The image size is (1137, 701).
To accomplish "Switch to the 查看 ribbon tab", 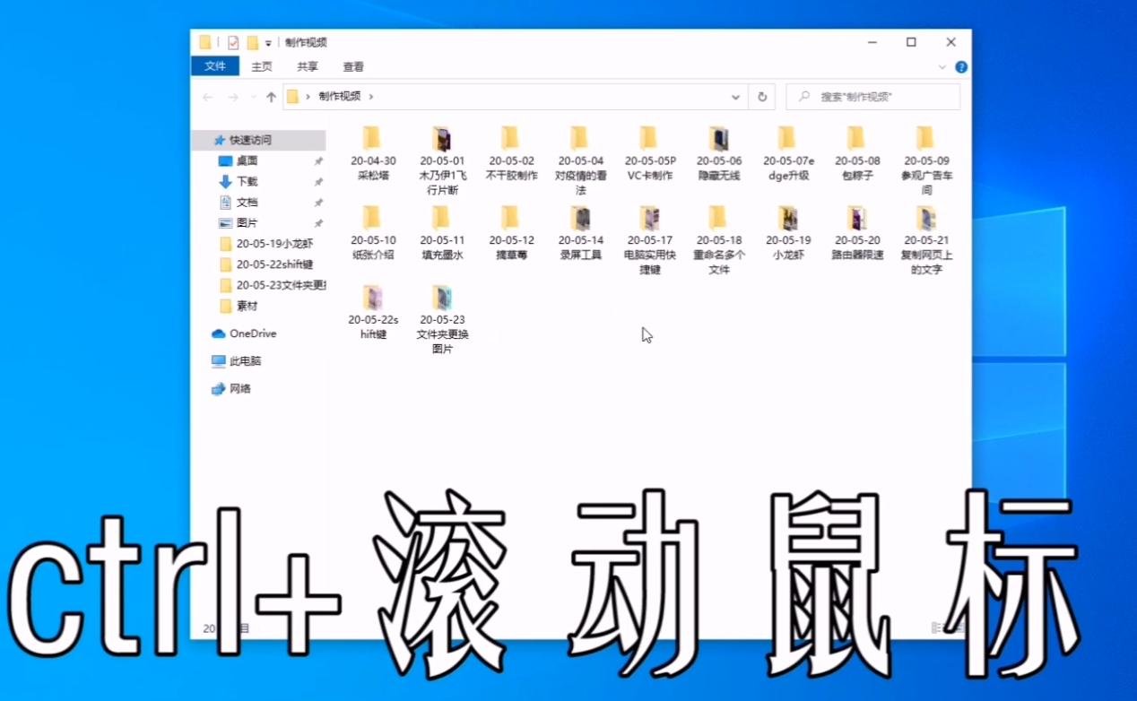I will 353,66.
